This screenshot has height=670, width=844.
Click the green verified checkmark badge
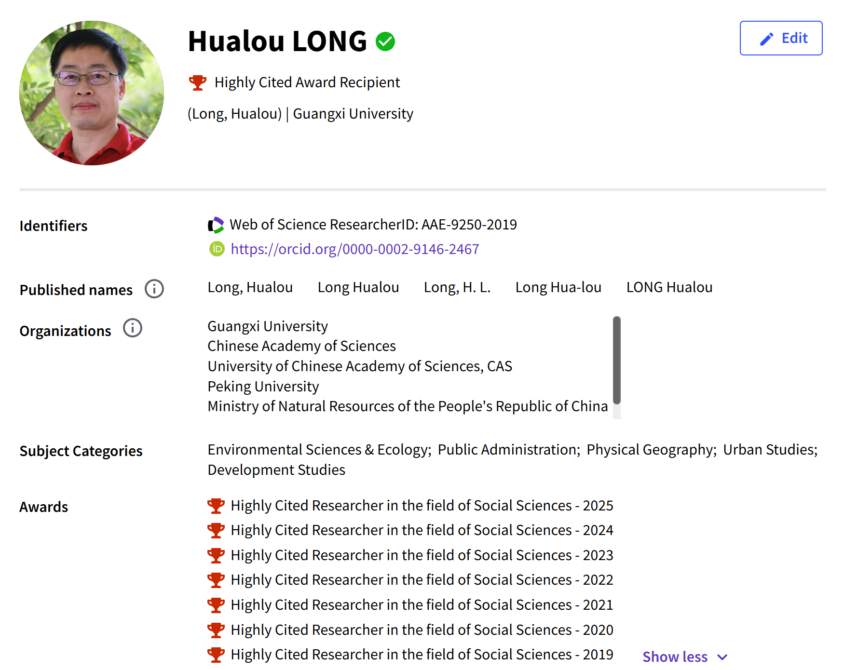point(385,41)
